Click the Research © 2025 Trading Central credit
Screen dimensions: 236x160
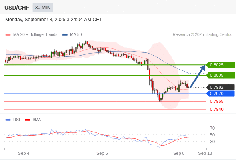pos(202,35)
